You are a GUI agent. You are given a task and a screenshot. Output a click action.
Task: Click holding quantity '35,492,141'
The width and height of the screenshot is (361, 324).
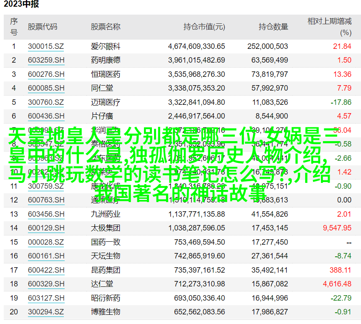tap(270, 270)
